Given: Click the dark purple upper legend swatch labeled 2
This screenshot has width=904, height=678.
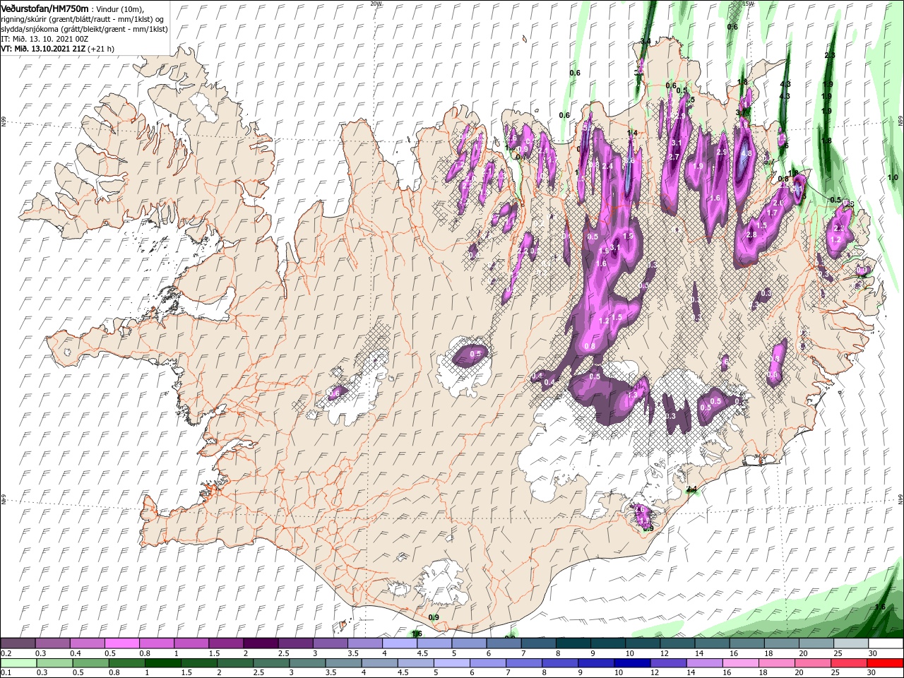Looking at the screenshot, I should click(x=260, y=643).
